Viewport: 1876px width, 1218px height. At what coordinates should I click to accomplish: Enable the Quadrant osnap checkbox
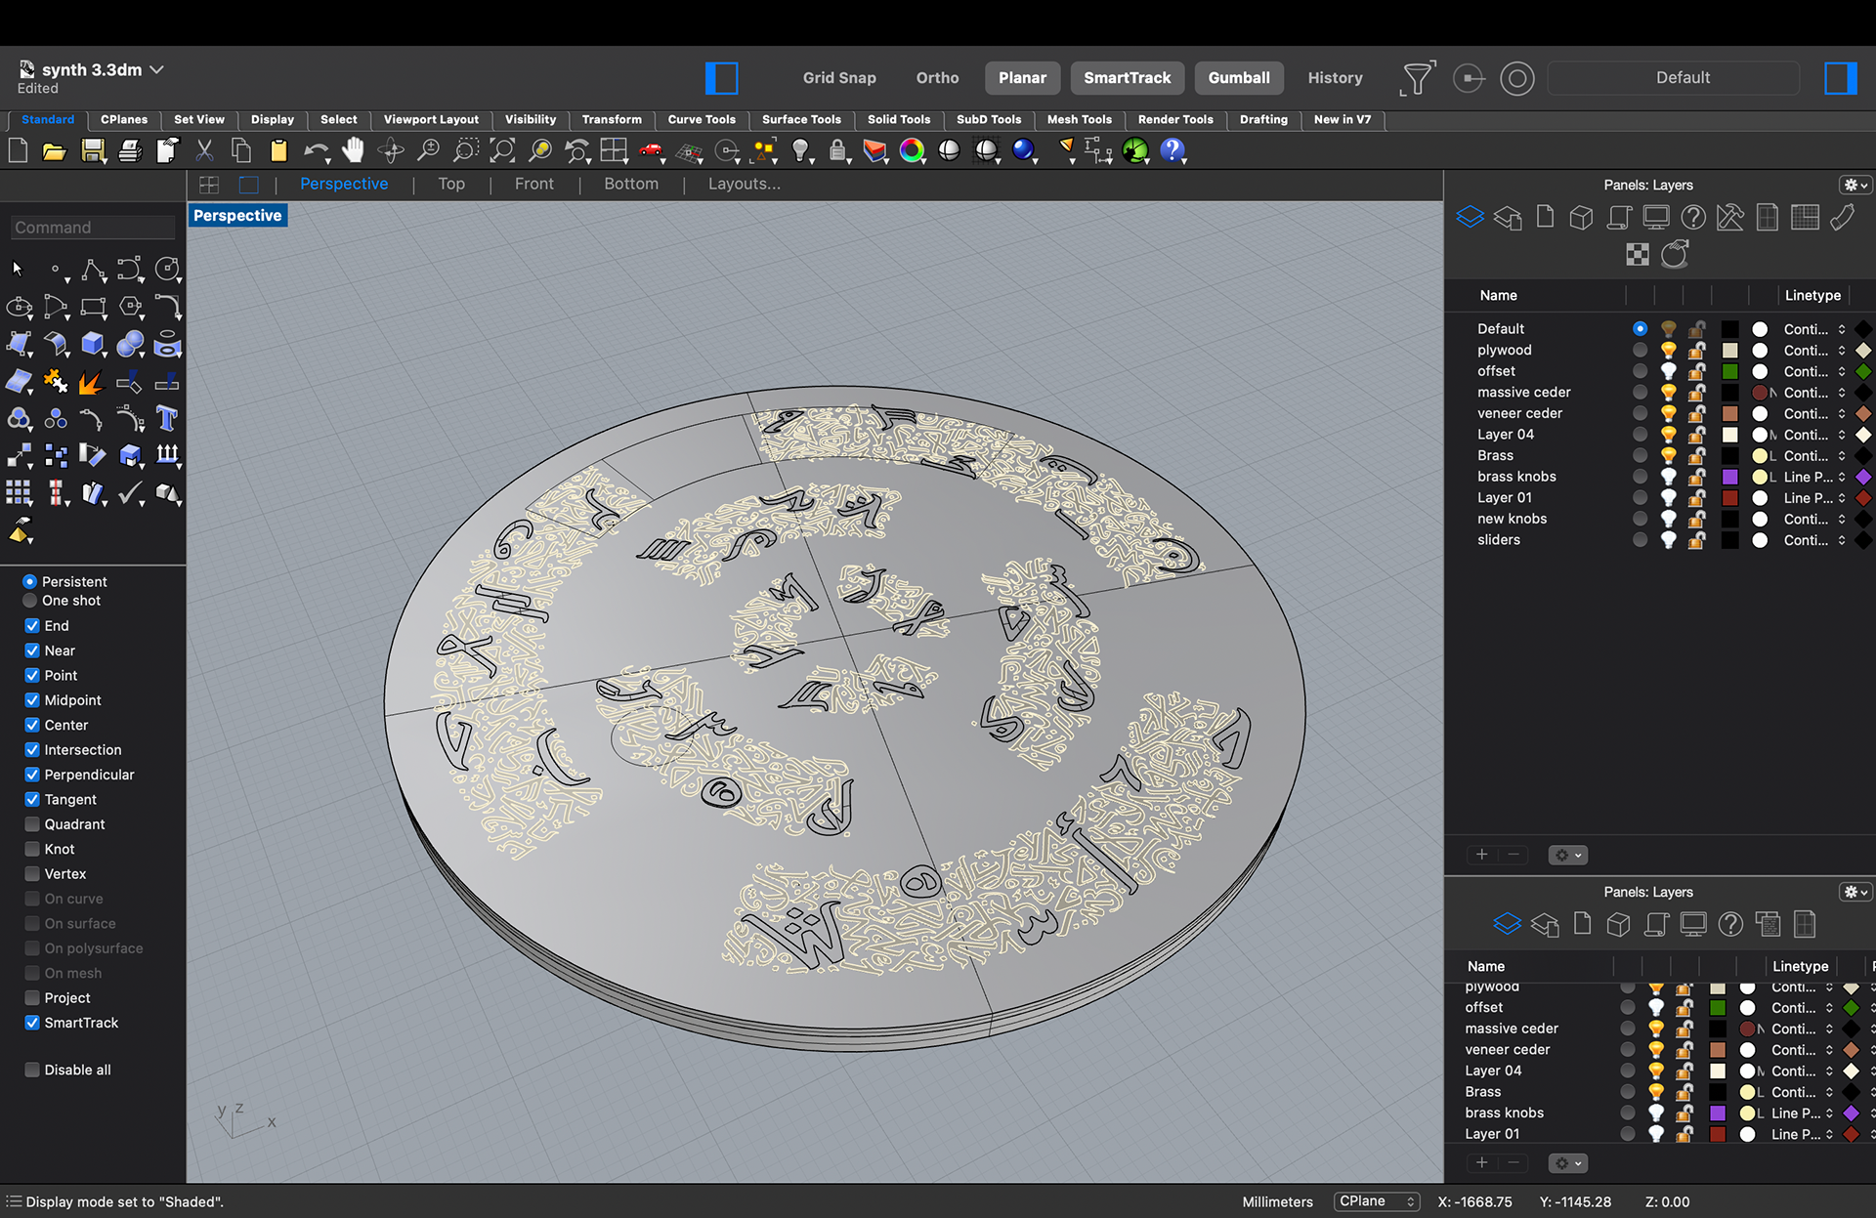point(32,823)
